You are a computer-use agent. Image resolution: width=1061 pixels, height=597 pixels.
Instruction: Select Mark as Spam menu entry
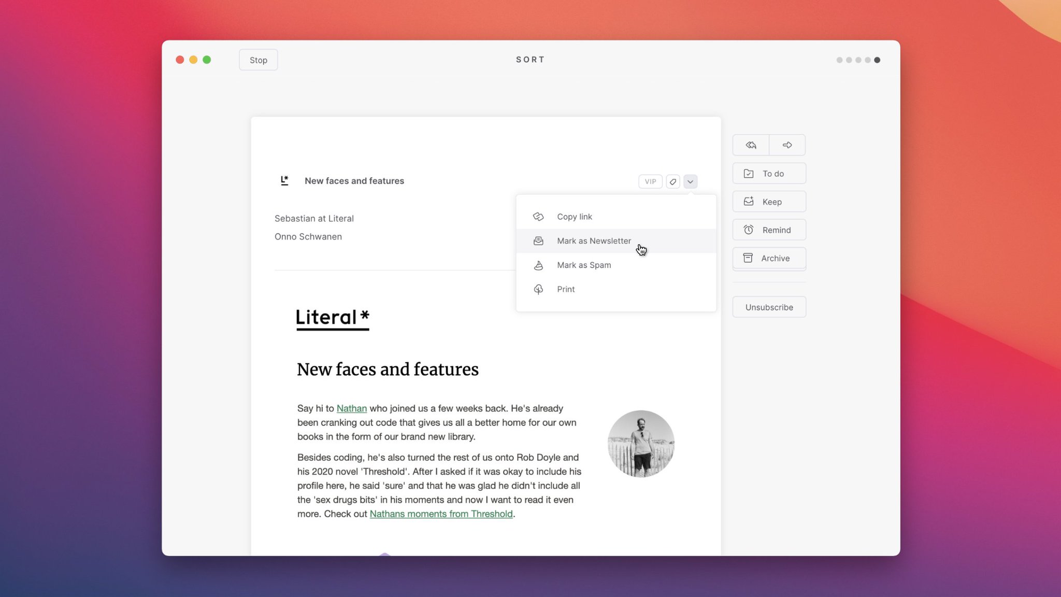(x=616, y=265)
